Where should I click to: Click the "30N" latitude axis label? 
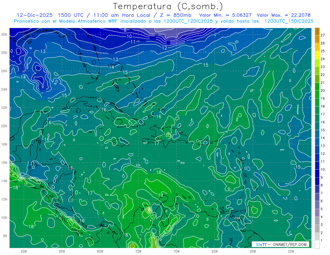pos(4,34)
